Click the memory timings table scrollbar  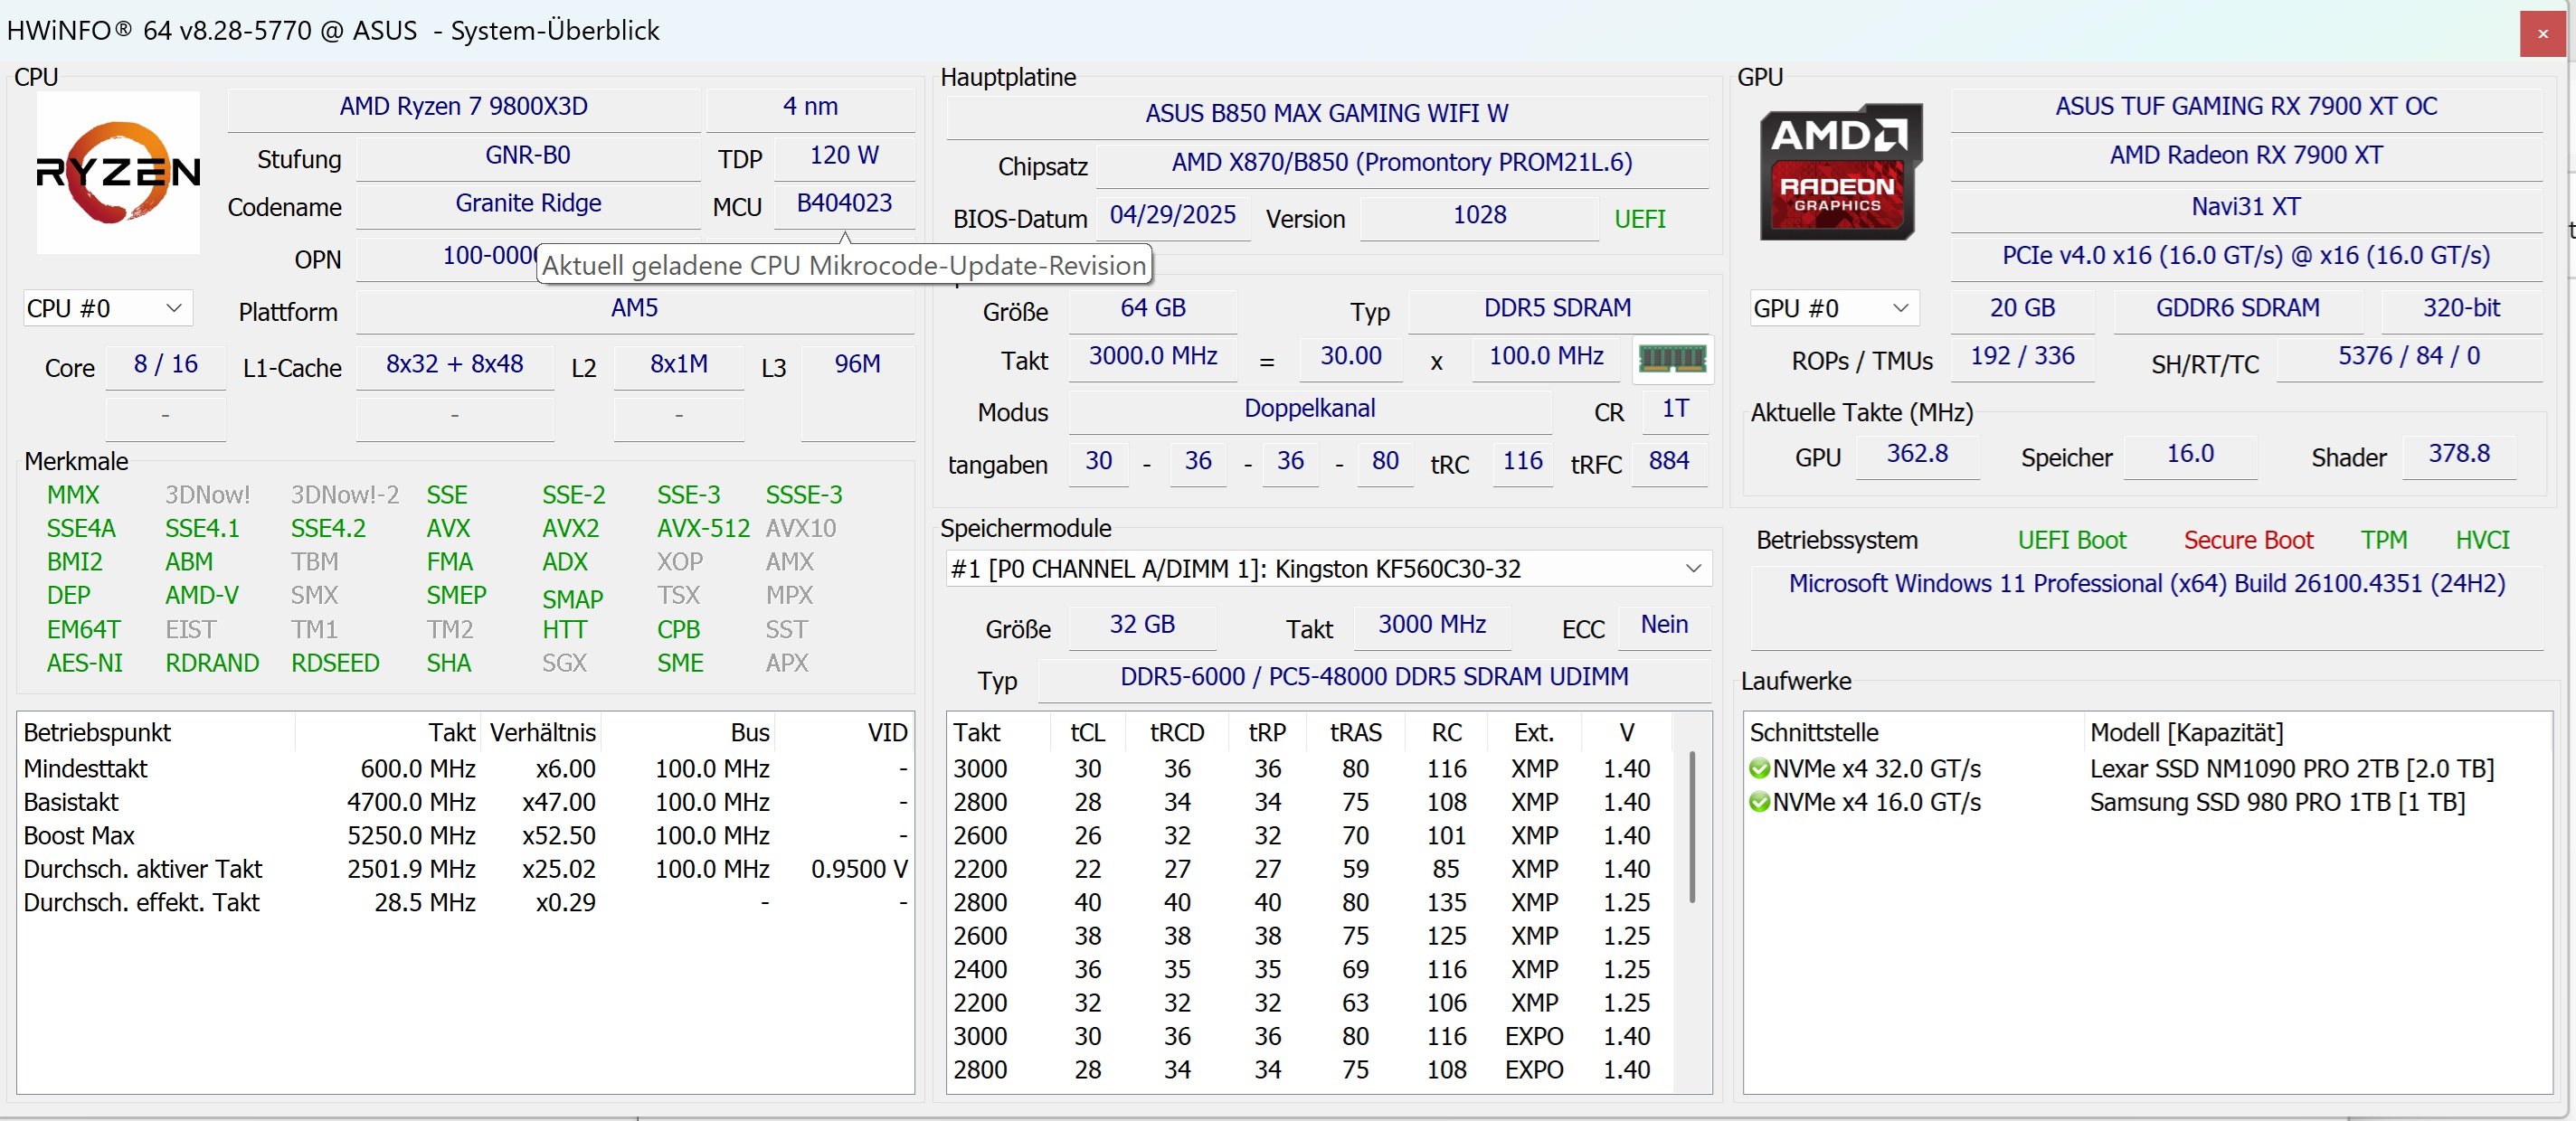(1692, 829)
